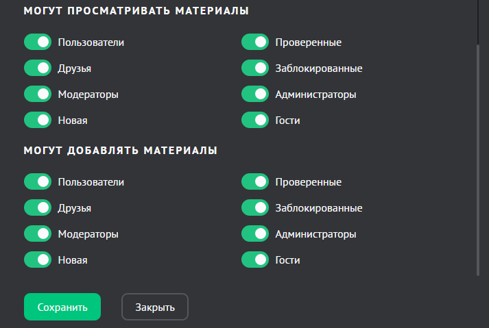Disable Друзья adding permission toggle
489x328 pixels.
[38, 208]
